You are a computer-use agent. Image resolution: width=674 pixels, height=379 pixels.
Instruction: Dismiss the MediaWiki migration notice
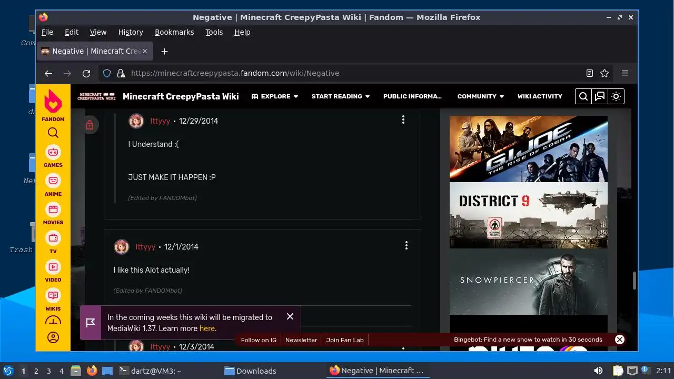(290, 316)
